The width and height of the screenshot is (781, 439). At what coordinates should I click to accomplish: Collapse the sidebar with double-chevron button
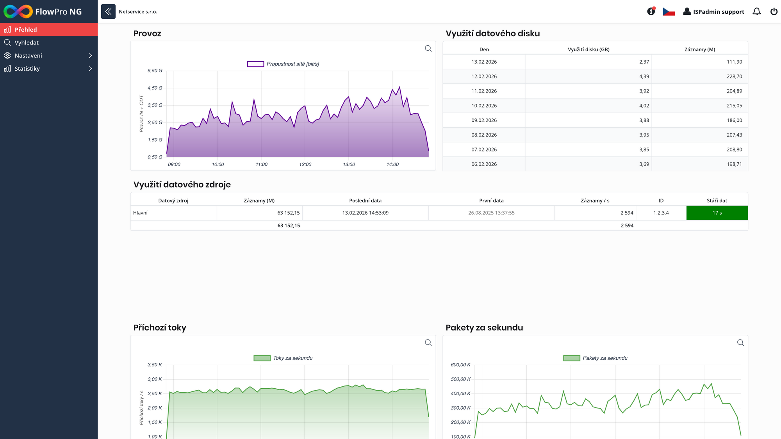pyautogui.click(x=108, y=12)
